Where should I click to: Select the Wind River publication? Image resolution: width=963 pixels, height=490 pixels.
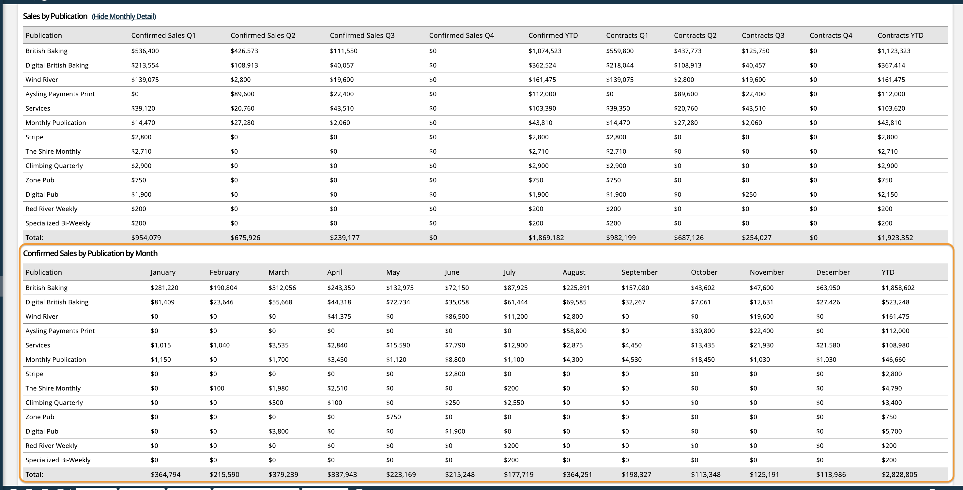[x=41, y=79]
